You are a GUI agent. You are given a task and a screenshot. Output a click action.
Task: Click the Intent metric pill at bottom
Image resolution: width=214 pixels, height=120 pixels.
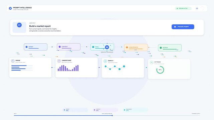pyautogui.click(x=75, y=110)
